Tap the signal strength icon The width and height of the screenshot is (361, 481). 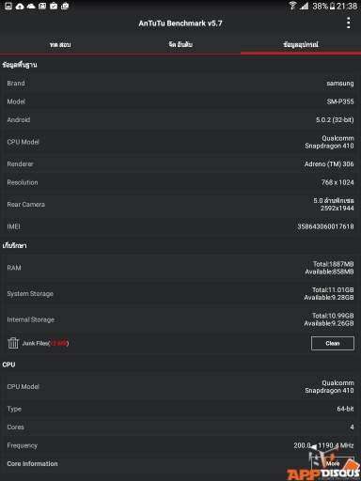pyautogui.click(x=304, y=6)
